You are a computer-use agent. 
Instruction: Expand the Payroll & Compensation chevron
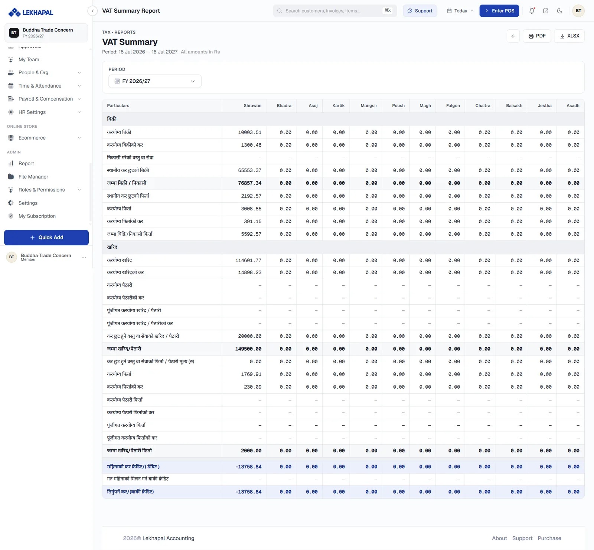(x=79, y=99)
